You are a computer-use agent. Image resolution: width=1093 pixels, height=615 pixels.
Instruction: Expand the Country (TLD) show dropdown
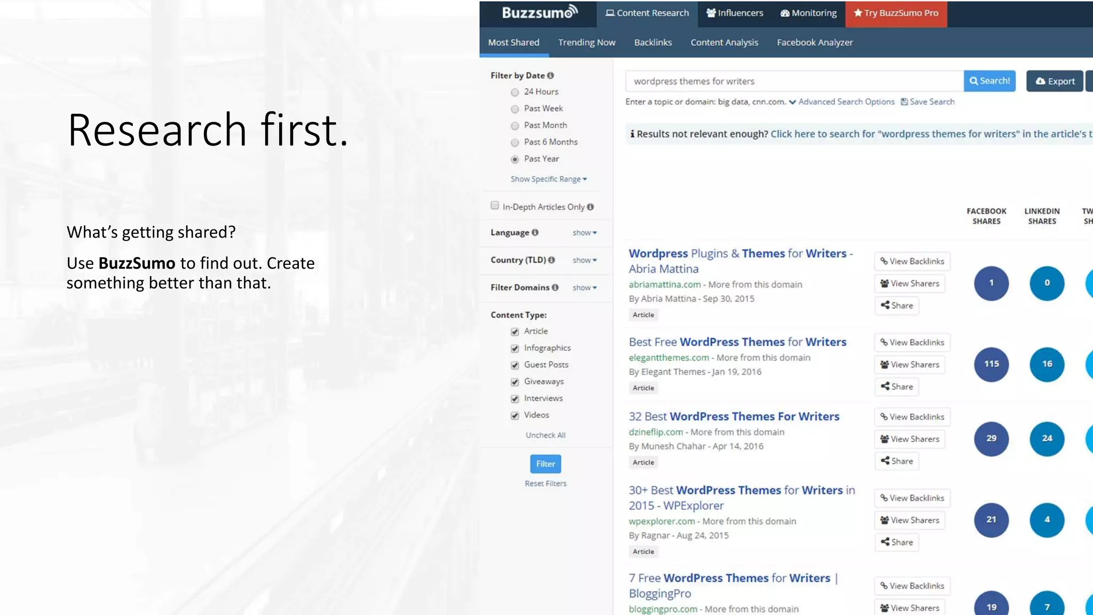coord(584,261)
